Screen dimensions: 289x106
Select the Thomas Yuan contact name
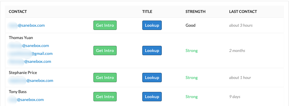coord(21,38)
